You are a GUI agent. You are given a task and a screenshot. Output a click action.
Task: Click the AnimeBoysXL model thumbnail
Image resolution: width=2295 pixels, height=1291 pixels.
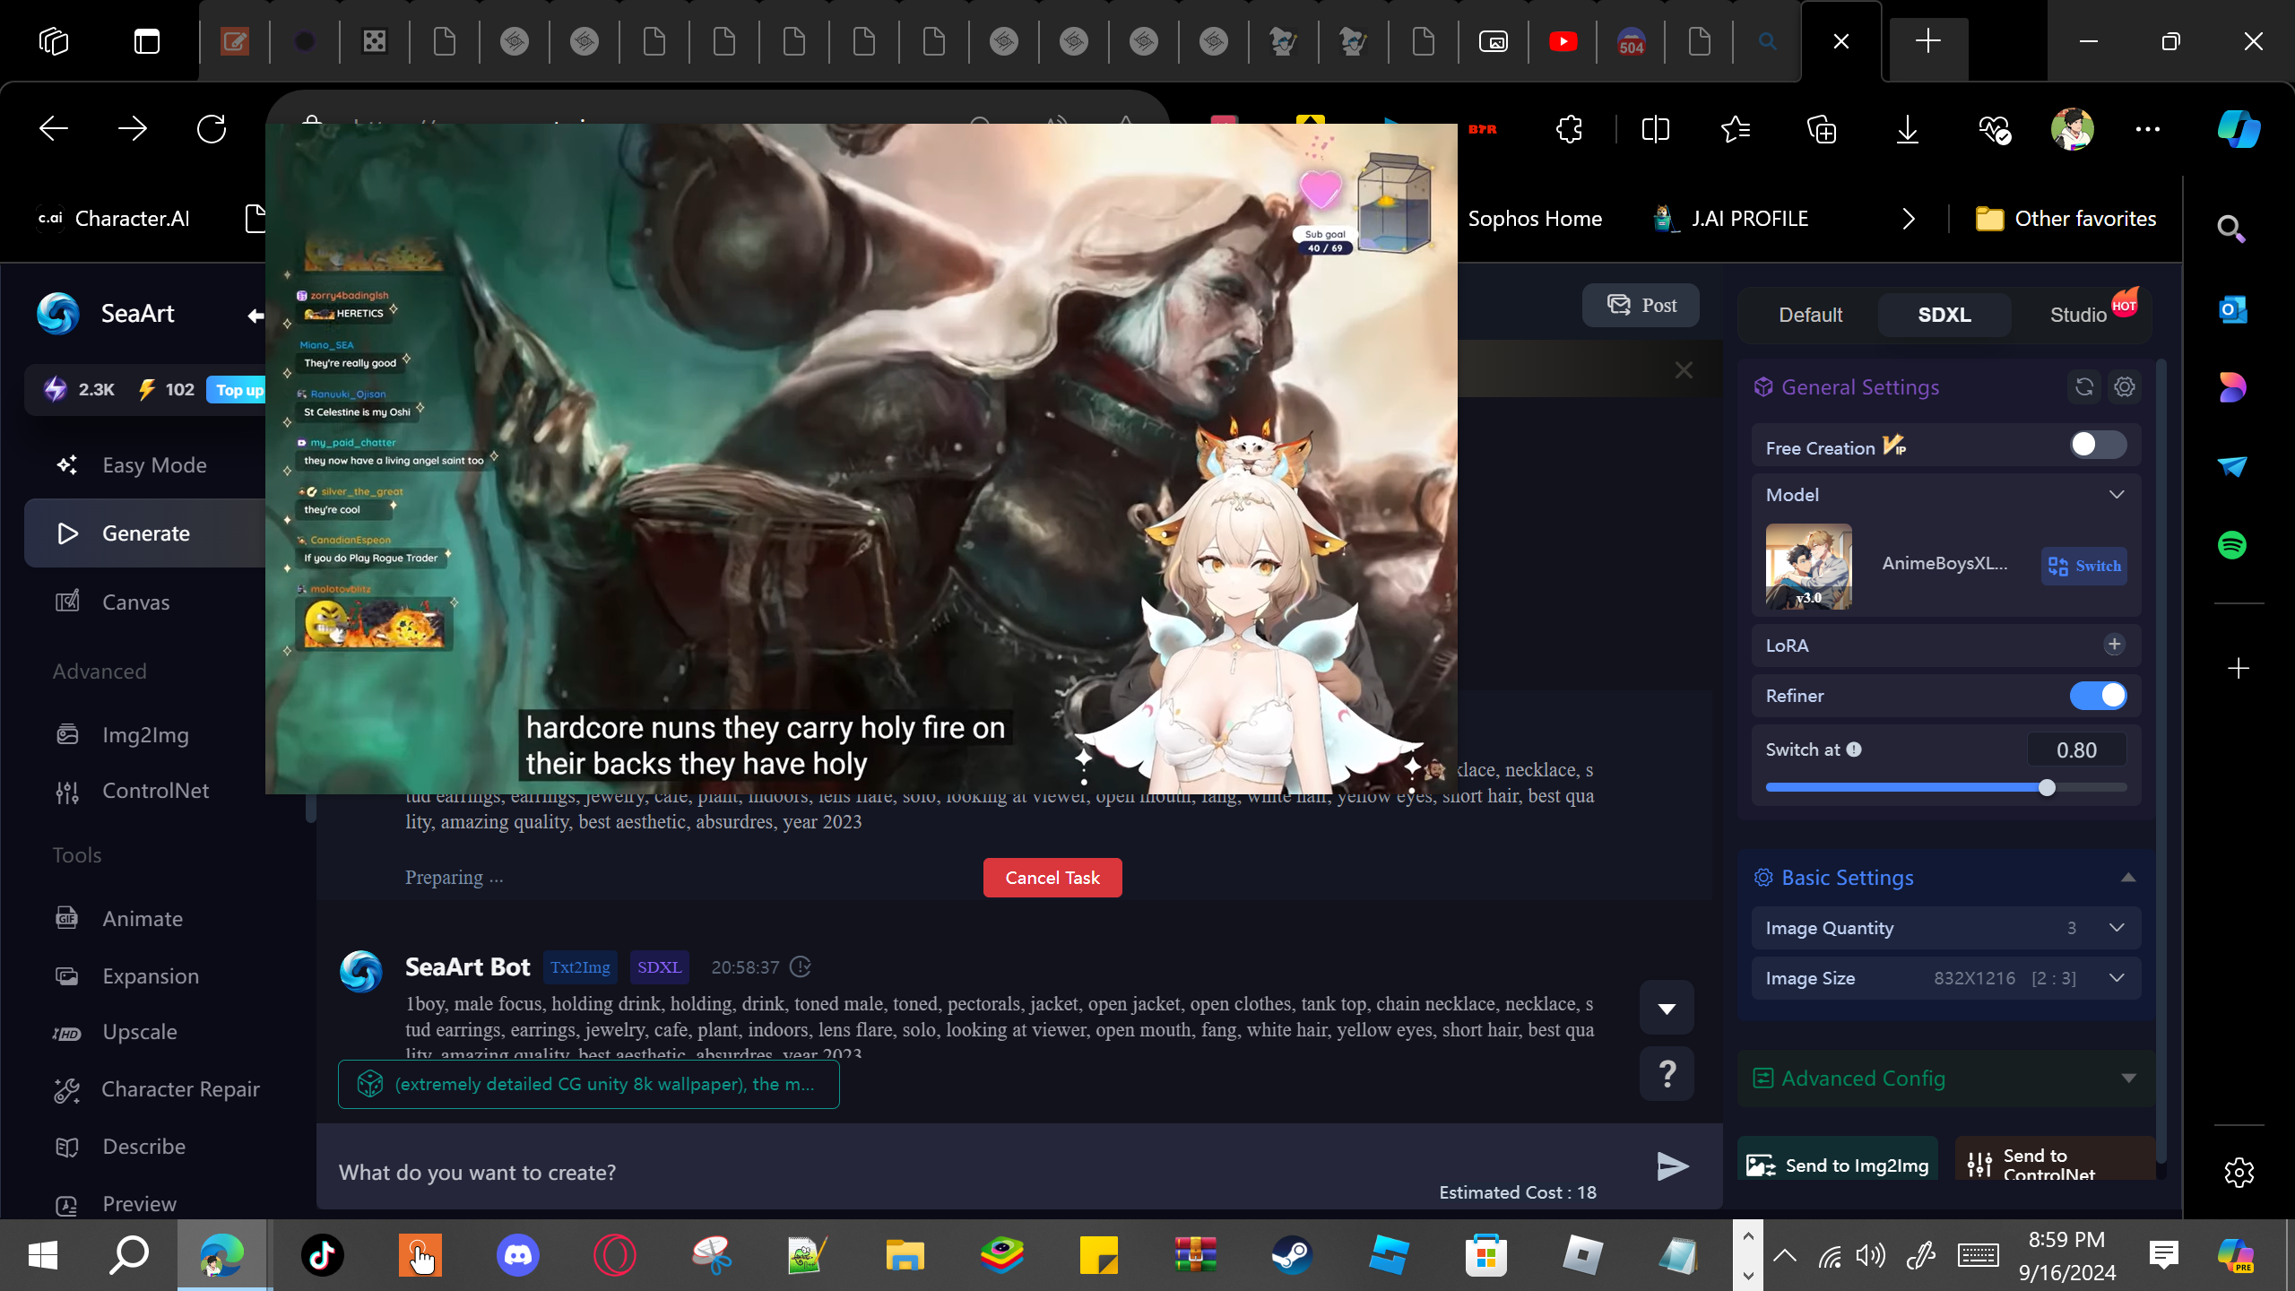click(x=1809, y=567)
